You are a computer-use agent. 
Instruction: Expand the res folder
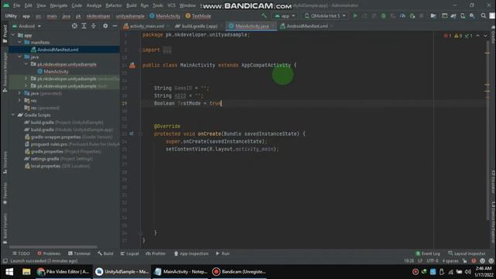(19, 101)
